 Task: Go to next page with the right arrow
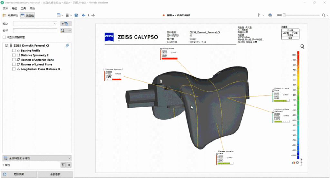93,15
